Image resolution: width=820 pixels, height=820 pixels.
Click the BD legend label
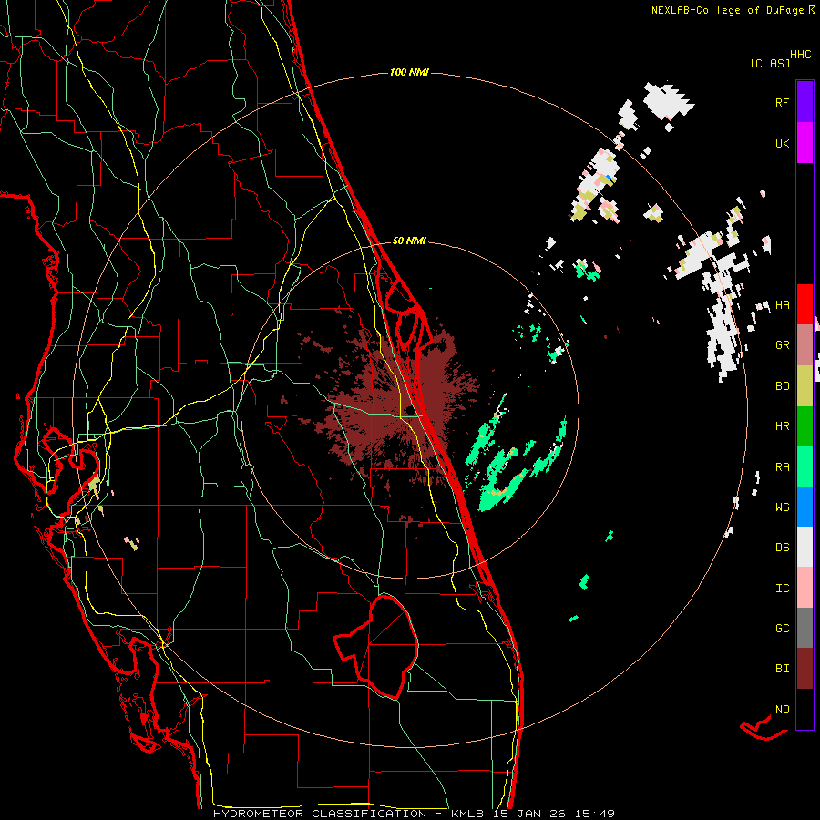(782, 386)
